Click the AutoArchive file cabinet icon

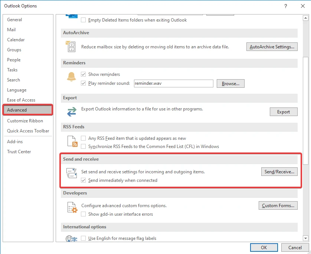71,46
